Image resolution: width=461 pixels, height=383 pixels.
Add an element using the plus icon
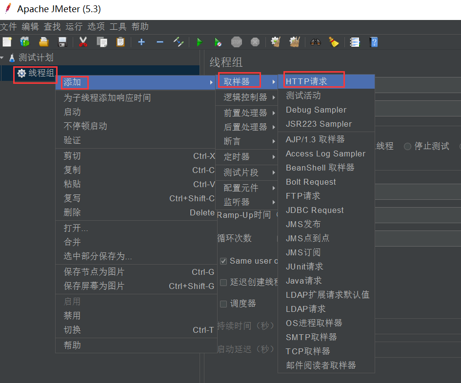pyautogui.click(x=141, y=42)
